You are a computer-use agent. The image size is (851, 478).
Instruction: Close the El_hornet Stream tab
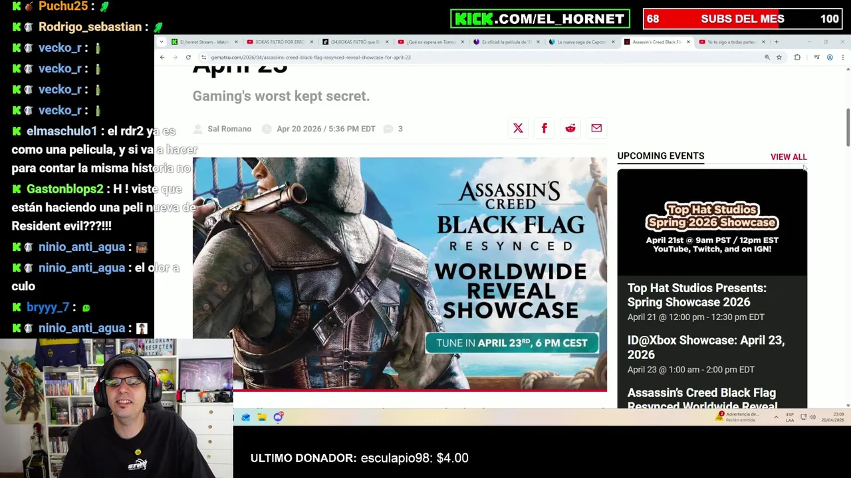[235, 42]
